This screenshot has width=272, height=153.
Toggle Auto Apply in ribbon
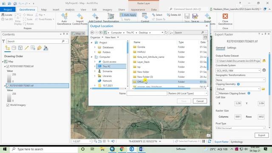pos(128,15)
